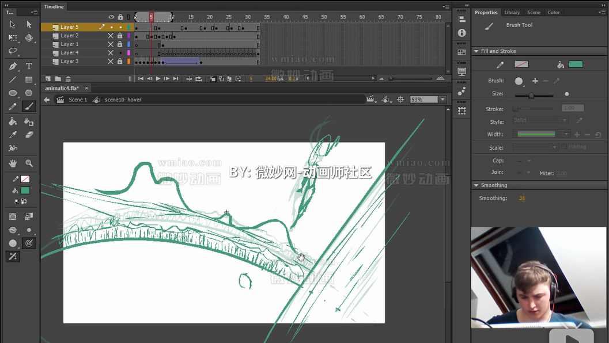
Task: Switch to the Library tab
Action: point(512,13)
